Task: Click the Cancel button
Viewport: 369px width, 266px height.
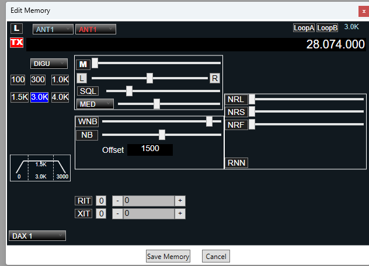Action: click(x=216, y=256)
